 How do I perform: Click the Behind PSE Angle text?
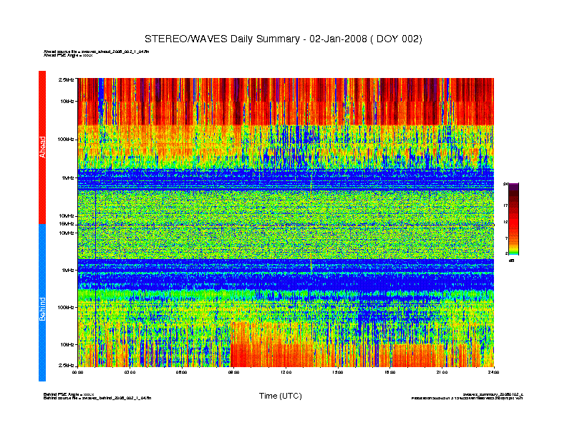pyautogui.click(x=69, y=394)
